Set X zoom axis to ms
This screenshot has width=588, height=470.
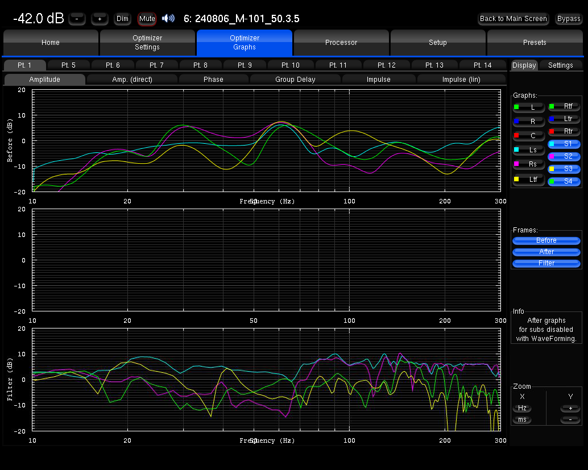[521, 419]
